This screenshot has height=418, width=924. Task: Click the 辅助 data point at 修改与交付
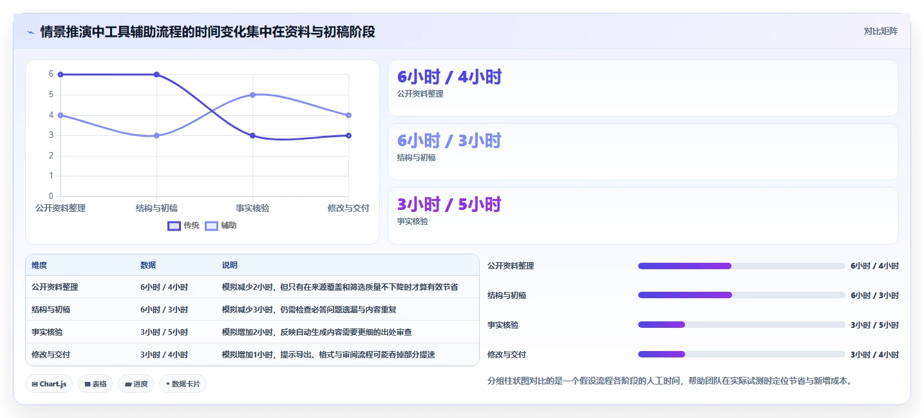pos(348,115)
